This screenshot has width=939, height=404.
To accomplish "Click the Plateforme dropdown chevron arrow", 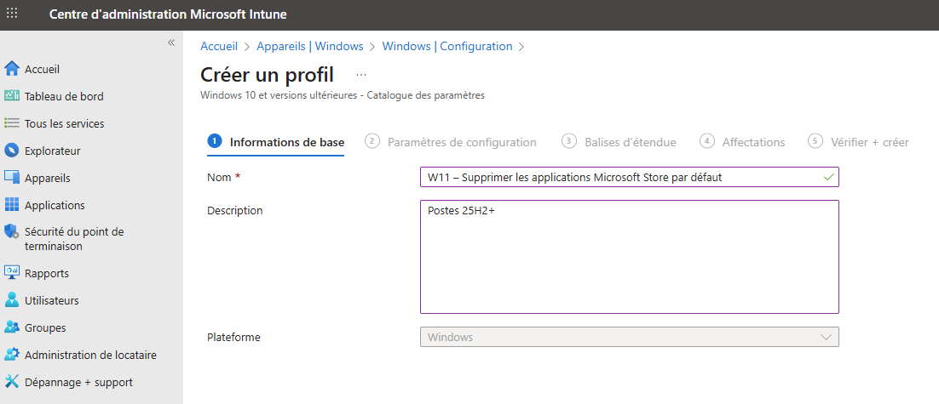I will (827, 337).
